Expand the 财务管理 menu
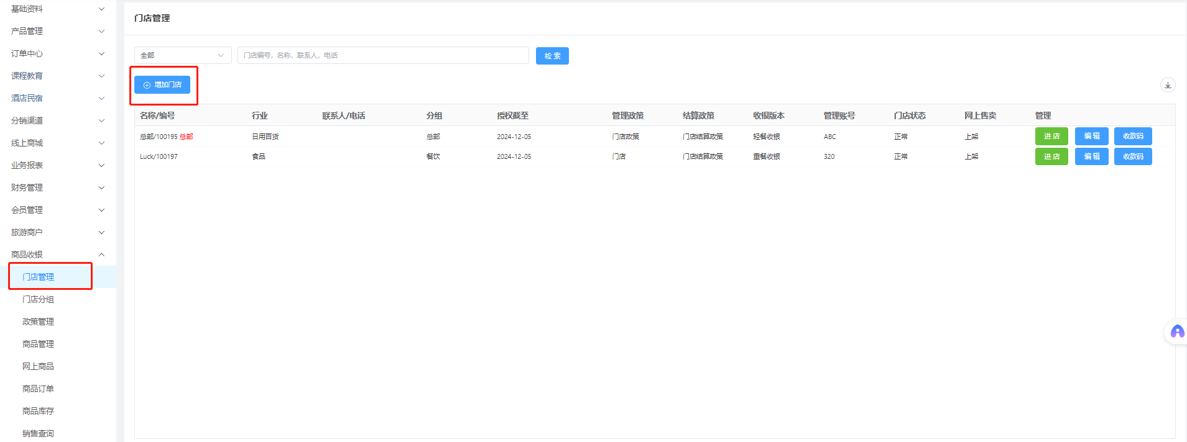This screenshot has height=442, width=1187. click(57, 187)
